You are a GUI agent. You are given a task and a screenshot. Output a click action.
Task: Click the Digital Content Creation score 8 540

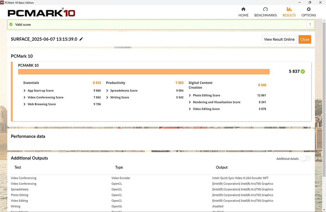pyautogui.click(x=262, y=85)
